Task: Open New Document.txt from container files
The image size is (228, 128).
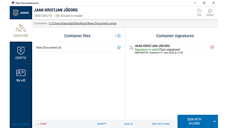Action: [49, 48]
